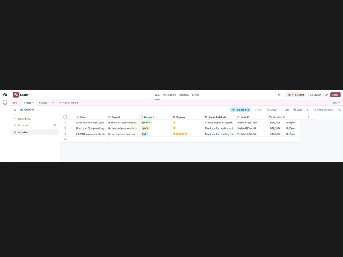343x257 pixels.
Task: Click reply 'Thank you for reporting thi...'
Action: click(x=220, y=134)
